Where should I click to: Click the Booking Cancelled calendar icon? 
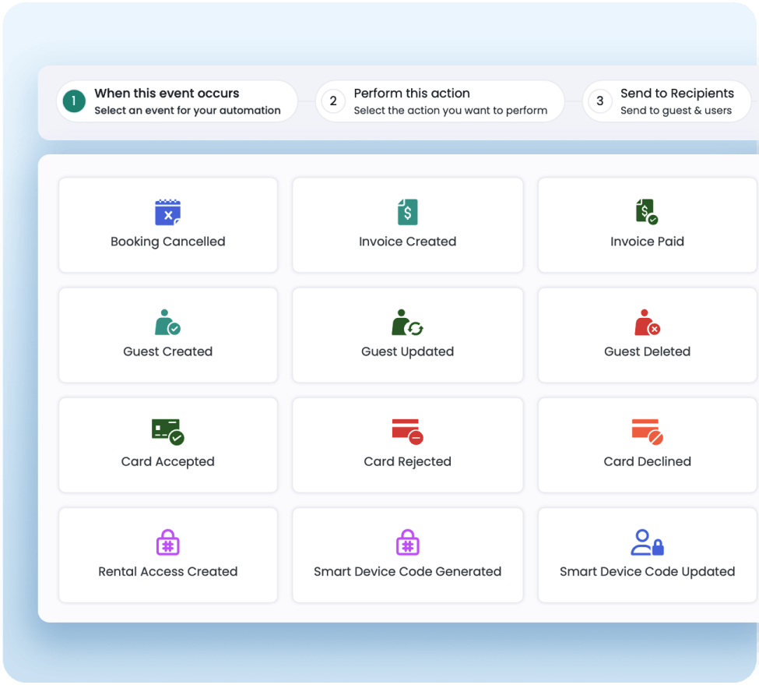tap(168, 212)
